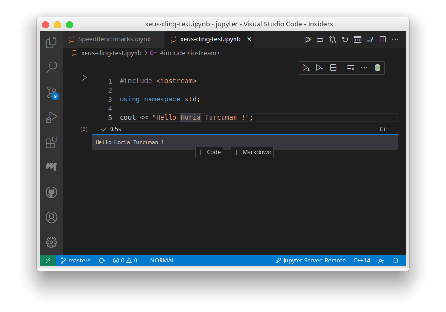
Task: Delete the current cell with trash icon
Action: (377, 68)
